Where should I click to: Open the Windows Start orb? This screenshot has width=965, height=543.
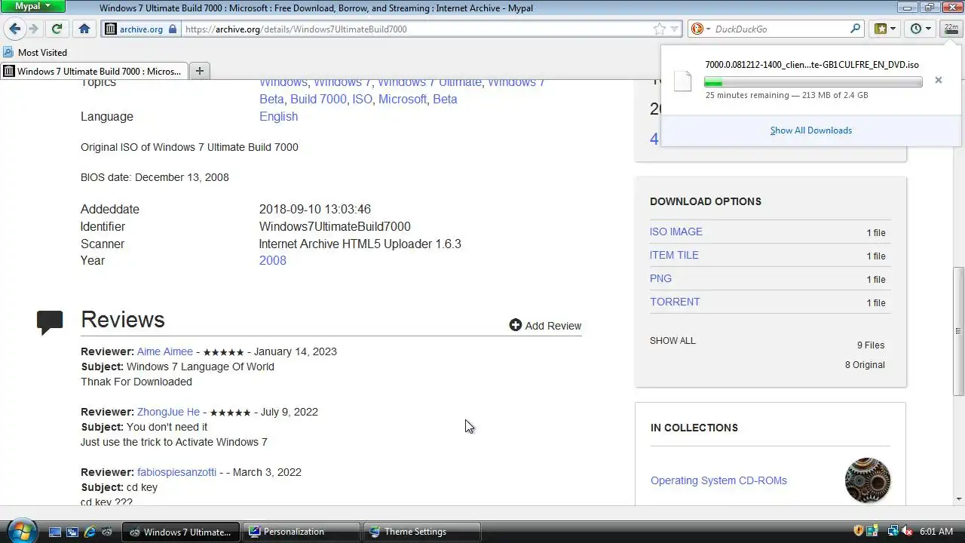click(x=21, y=531)
